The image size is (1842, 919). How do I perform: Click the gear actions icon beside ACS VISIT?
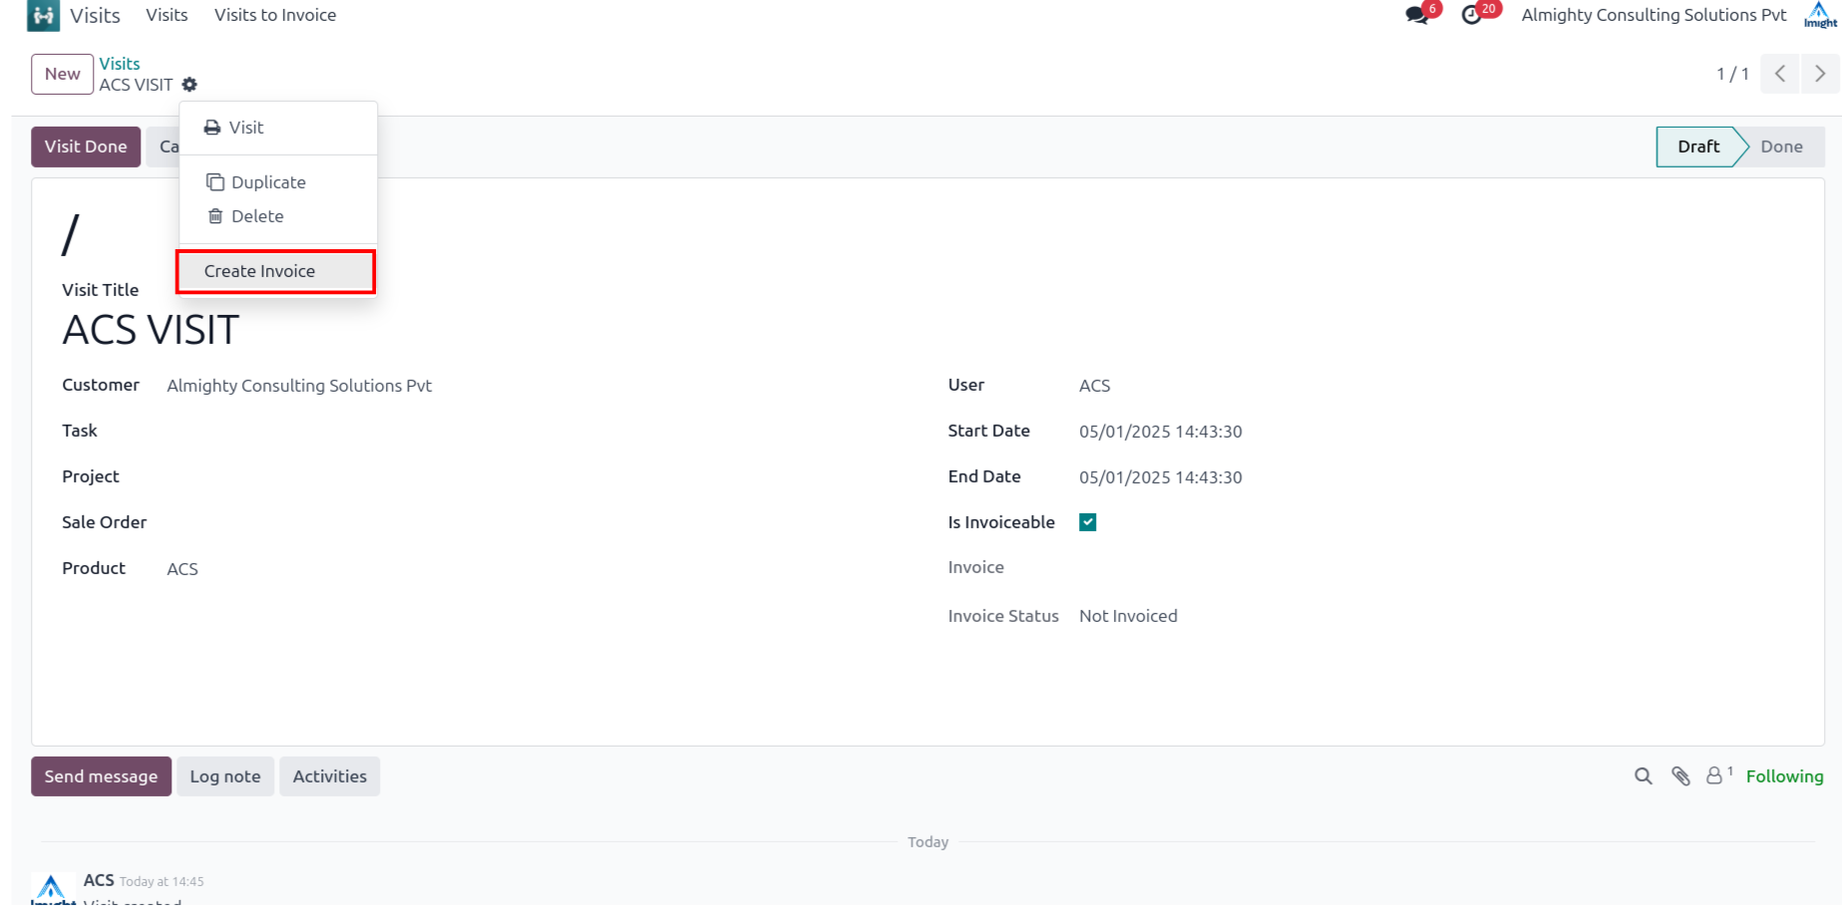[x=189, y=85]
